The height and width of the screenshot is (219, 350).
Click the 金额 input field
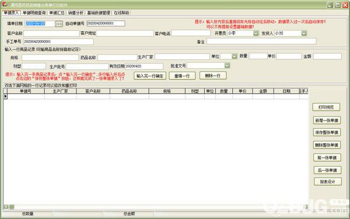click(x=327, y=56)
